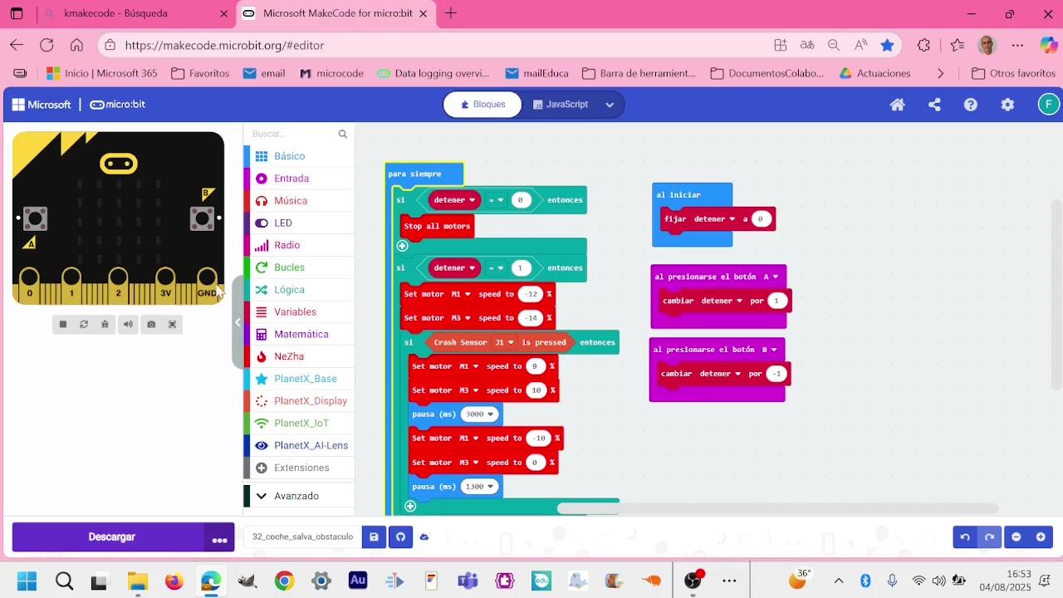Open the Música block category
The height and width of the screenshot is (598, 1063).
click(x=299, y=201)
